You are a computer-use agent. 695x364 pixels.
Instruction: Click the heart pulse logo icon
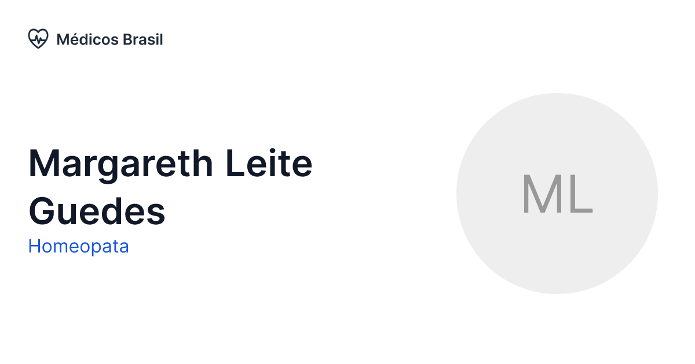[x=38, y=39]
